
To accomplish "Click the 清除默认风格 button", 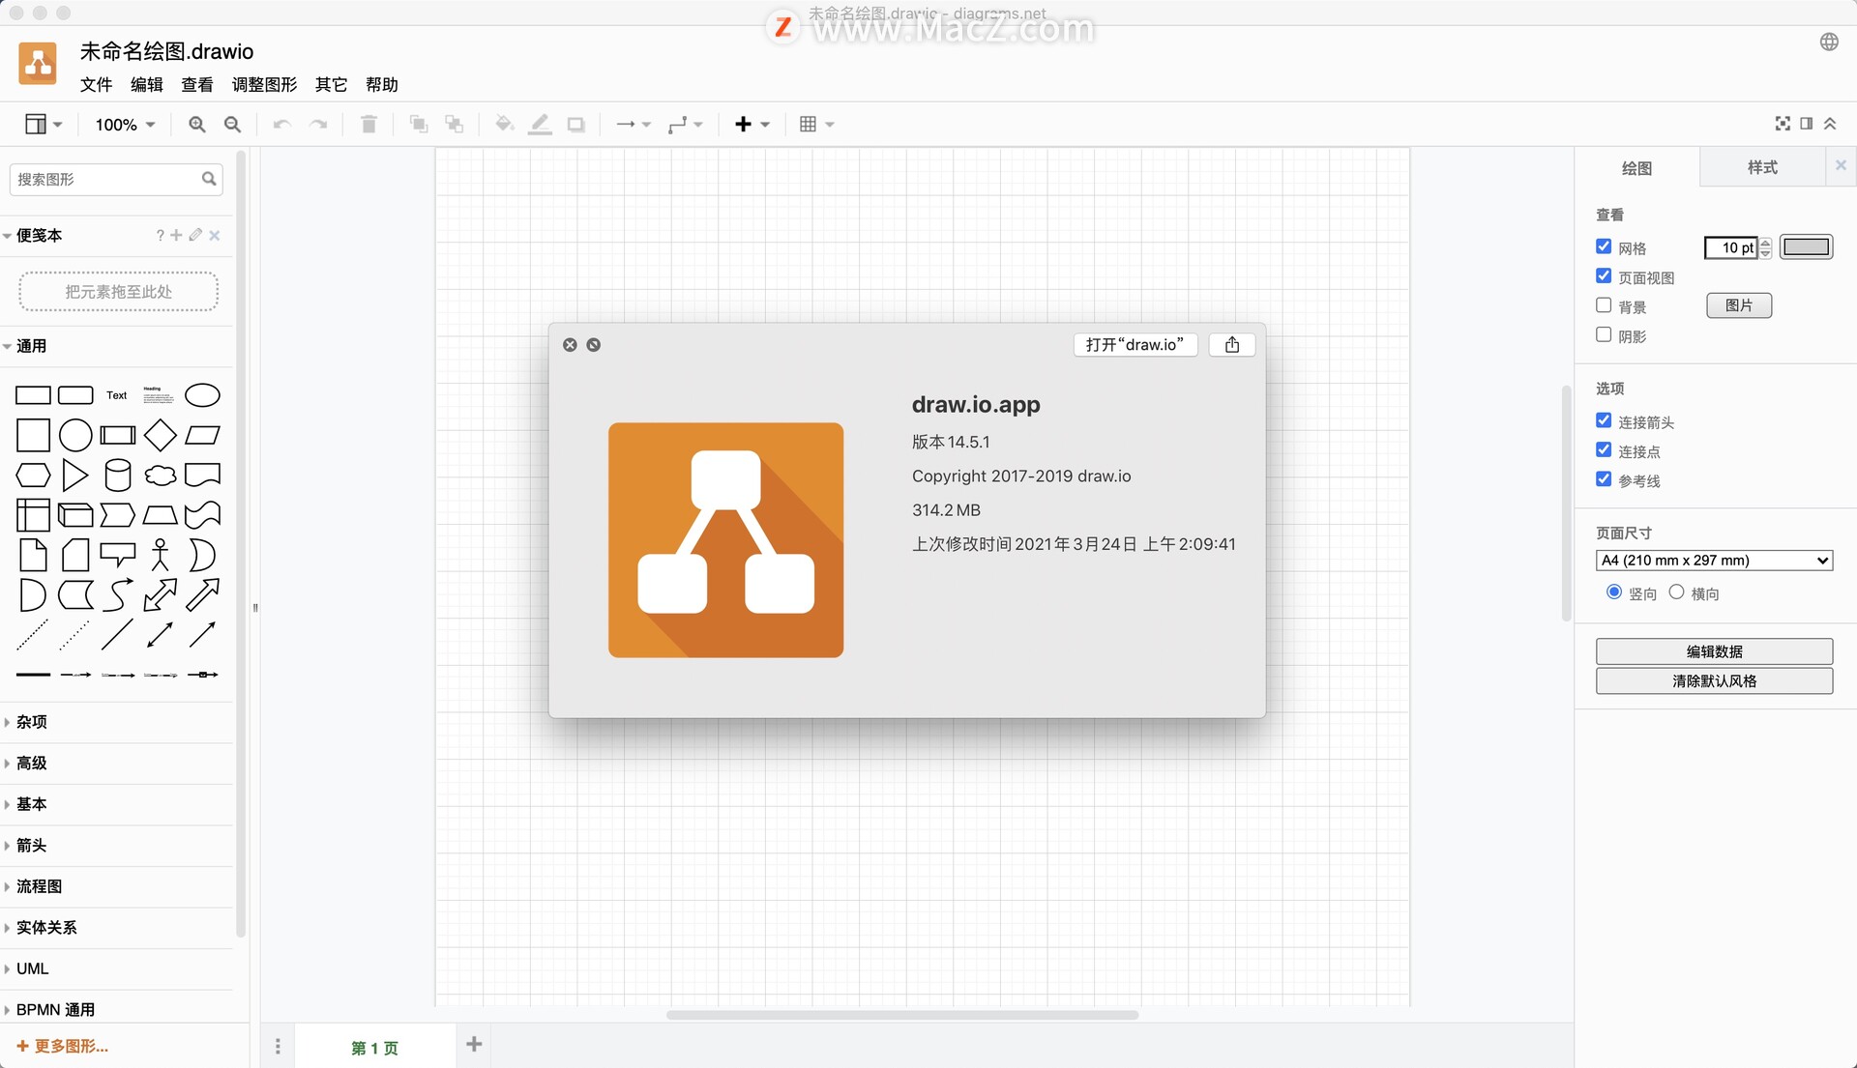I will click(x=1714, y=681).
